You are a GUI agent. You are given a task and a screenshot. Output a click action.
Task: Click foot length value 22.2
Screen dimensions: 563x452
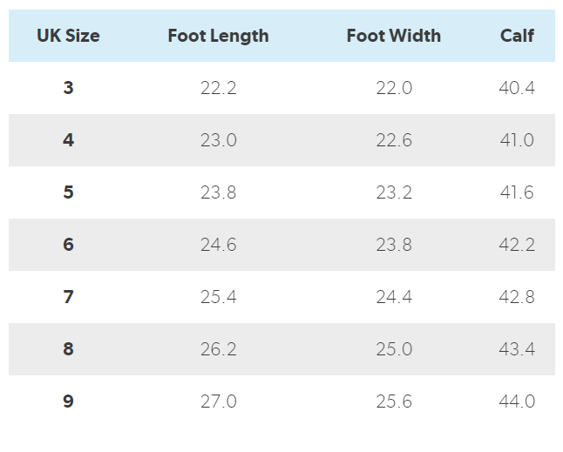[x=218, y=88]
